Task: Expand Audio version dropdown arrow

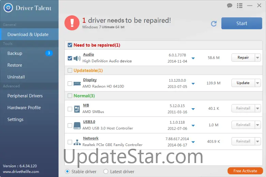Action: (x=193, y=58)
